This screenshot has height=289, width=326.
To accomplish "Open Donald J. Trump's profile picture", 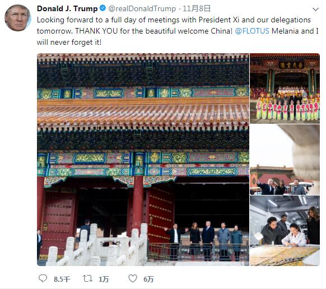I will (18, 18).
